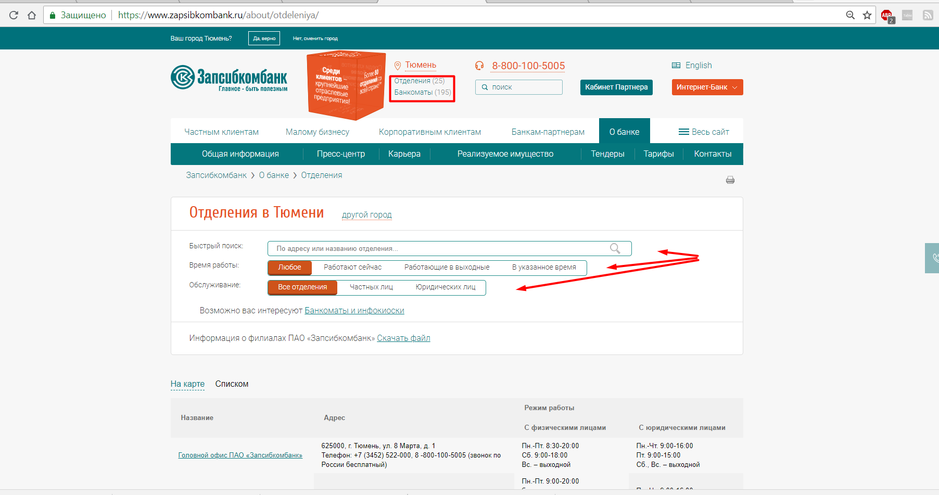Open Головной офис ПАО «Запсибкомбанк» link
This screenshot has height=495, width=939.
coord(240,455)
